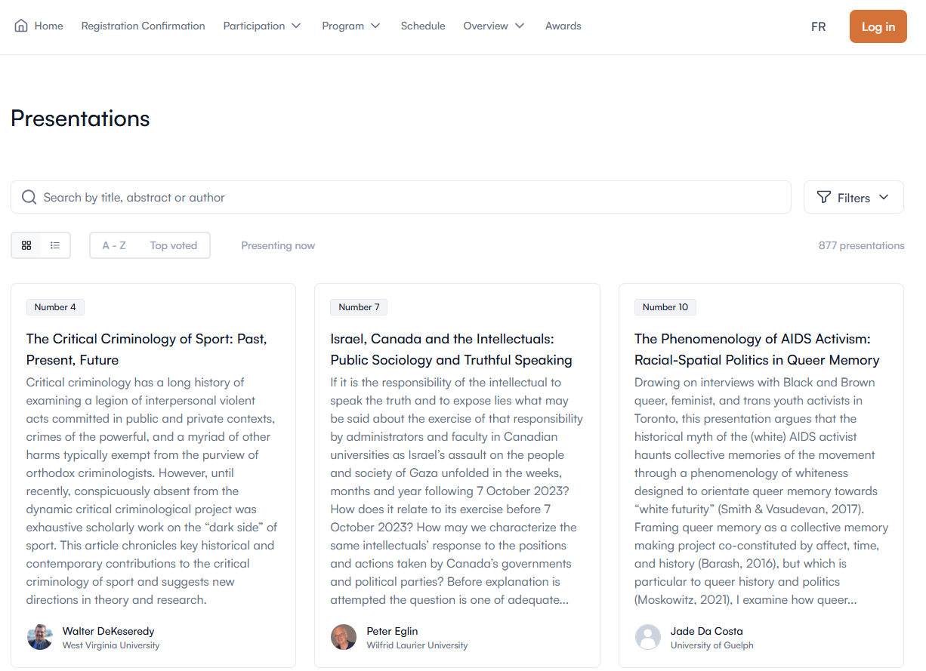The image size is (926, 671).
Task: Expand the Participation dropdown menu
Action: [x=262, y=26]
